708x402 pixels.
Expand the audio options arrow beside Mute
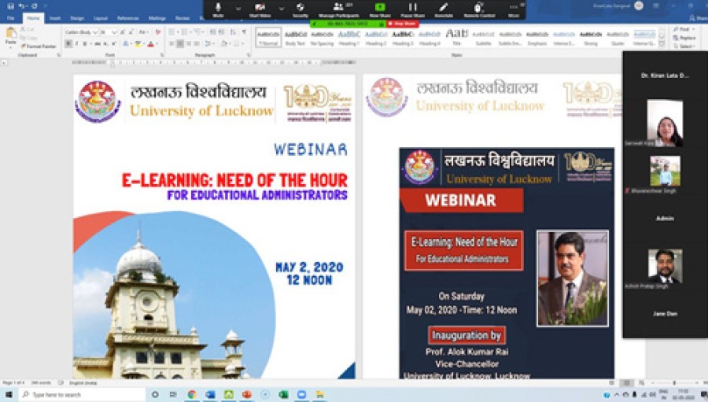pos(238,9)
